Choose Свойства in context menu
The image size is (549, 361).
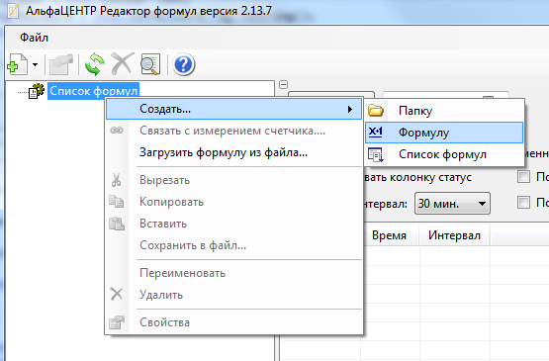(233, 322)
